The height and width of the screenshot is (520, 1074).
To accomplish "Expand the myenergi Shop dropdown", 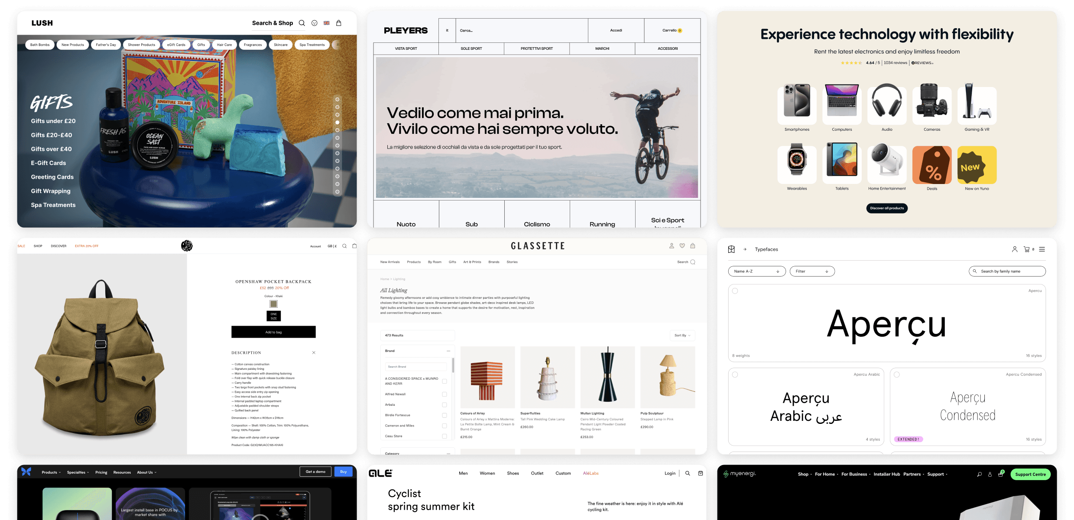I will 805,474.
